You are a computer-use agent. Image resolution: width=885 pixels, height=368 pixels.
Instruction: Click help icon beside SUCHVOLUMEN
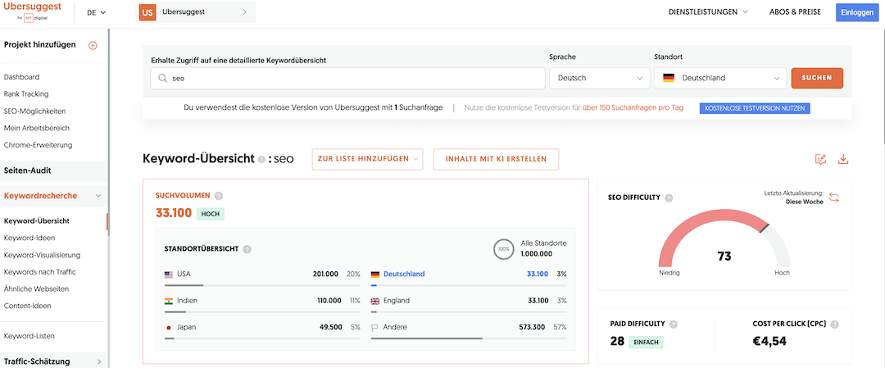(x=219, y=196)
